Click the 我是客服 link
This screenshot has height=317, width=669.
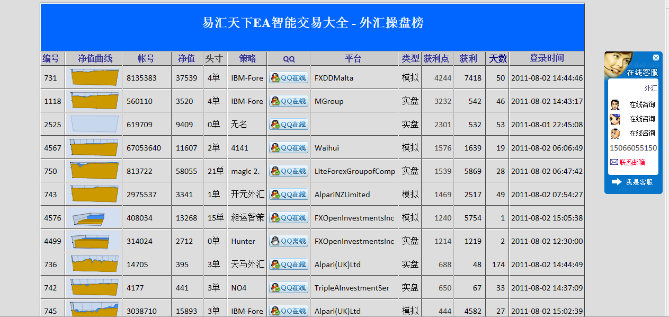click(x=639, y=182)
